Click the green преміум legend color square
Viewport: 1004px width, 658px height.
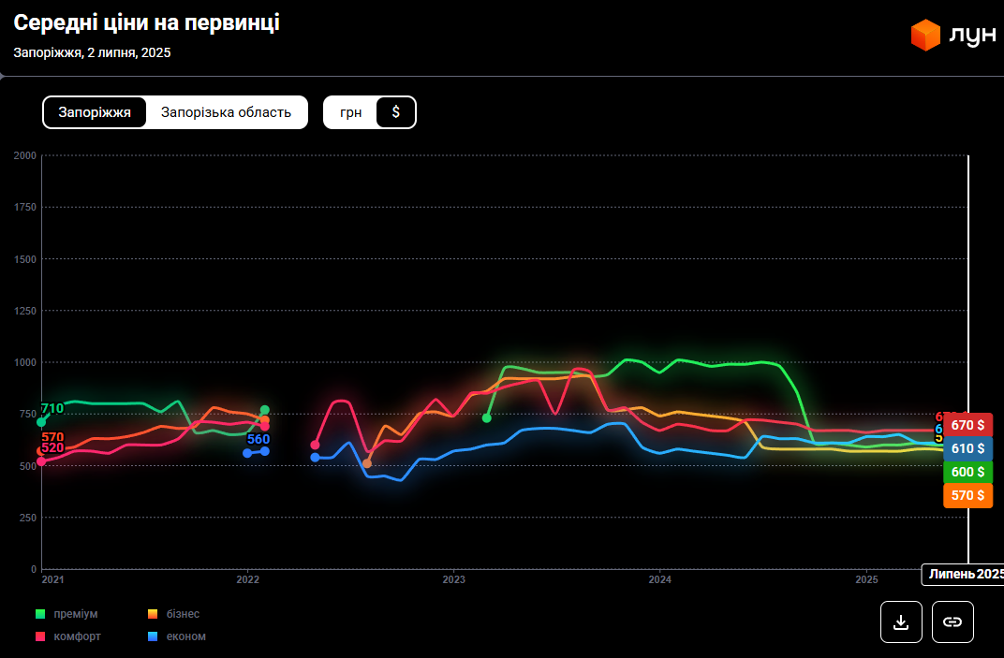pyautogui.click(x=40, y=614)
